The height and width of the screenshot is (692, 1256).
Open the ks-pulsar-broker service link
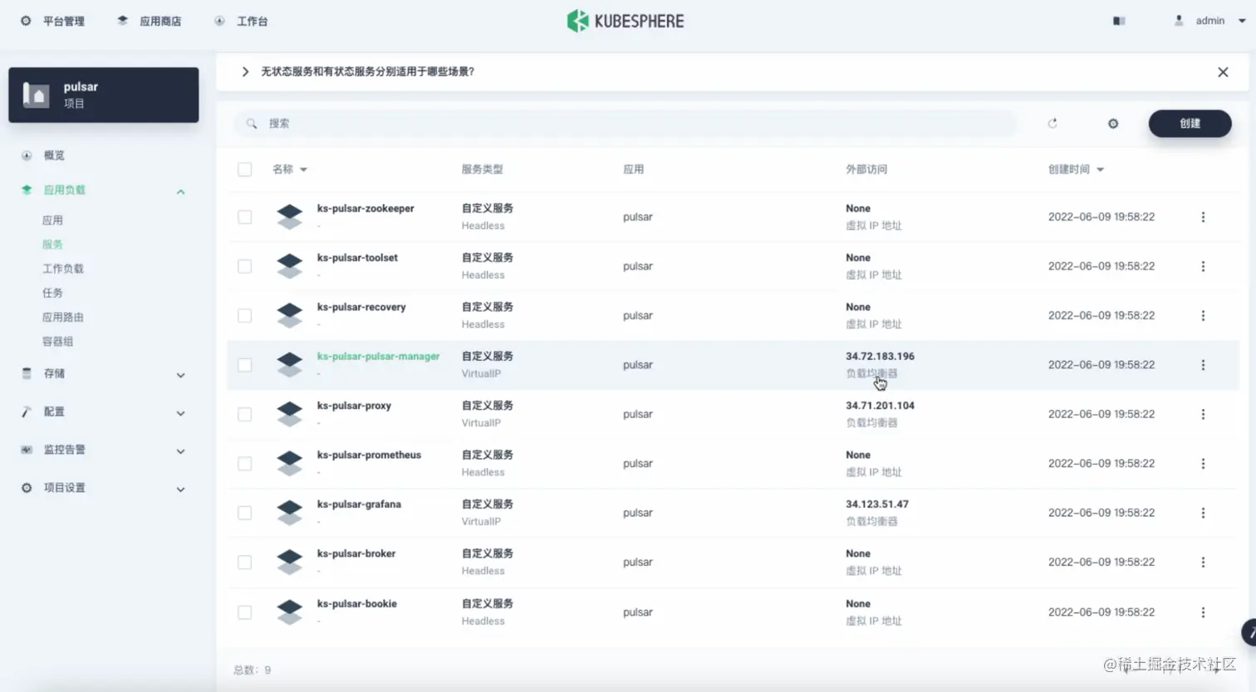tap(356, 553)
